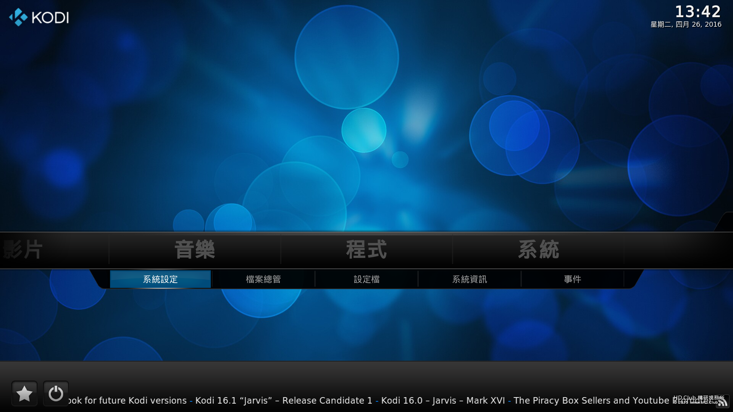Click RSS headline The Piracy Box Sellers and Youtube
733x412 pixels.
click(x=591, y=401)
